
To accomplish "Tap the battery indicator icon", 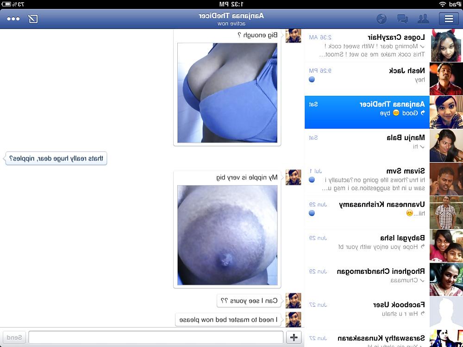I will (6, 4).
